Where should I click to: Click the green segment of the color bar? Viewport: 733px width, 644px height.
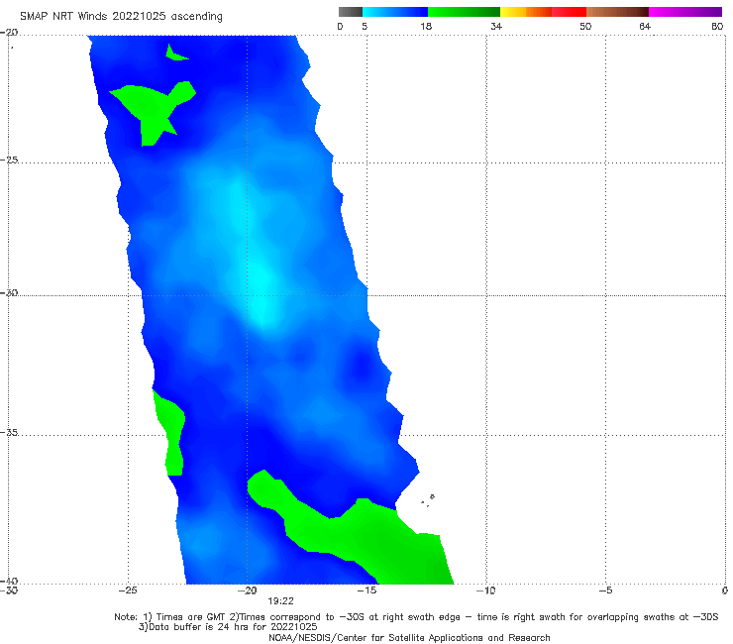[464, 12]
